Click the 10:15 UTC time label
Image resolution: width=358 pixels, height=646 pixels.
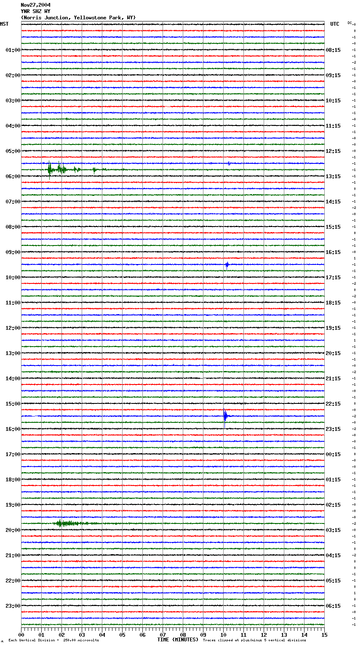click(333, 101)
